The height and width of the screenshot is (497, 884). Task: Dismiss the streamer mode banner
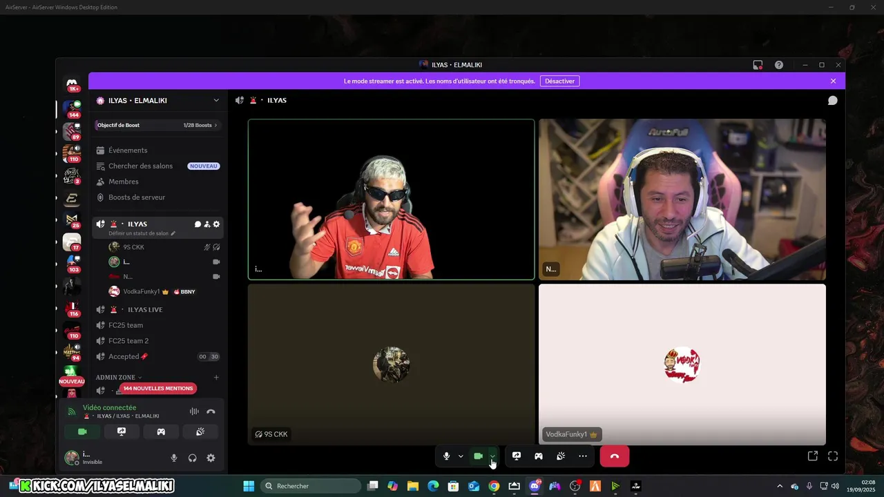coord(833,81)
